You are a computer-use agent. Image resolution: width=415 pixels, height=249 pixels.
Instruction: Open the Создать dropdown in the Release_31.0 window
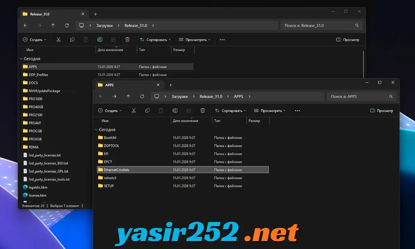(x=35, y=40)
